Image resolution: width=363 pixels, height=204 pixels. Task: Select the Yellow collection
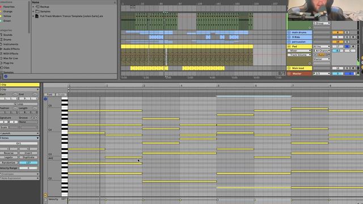7,16
